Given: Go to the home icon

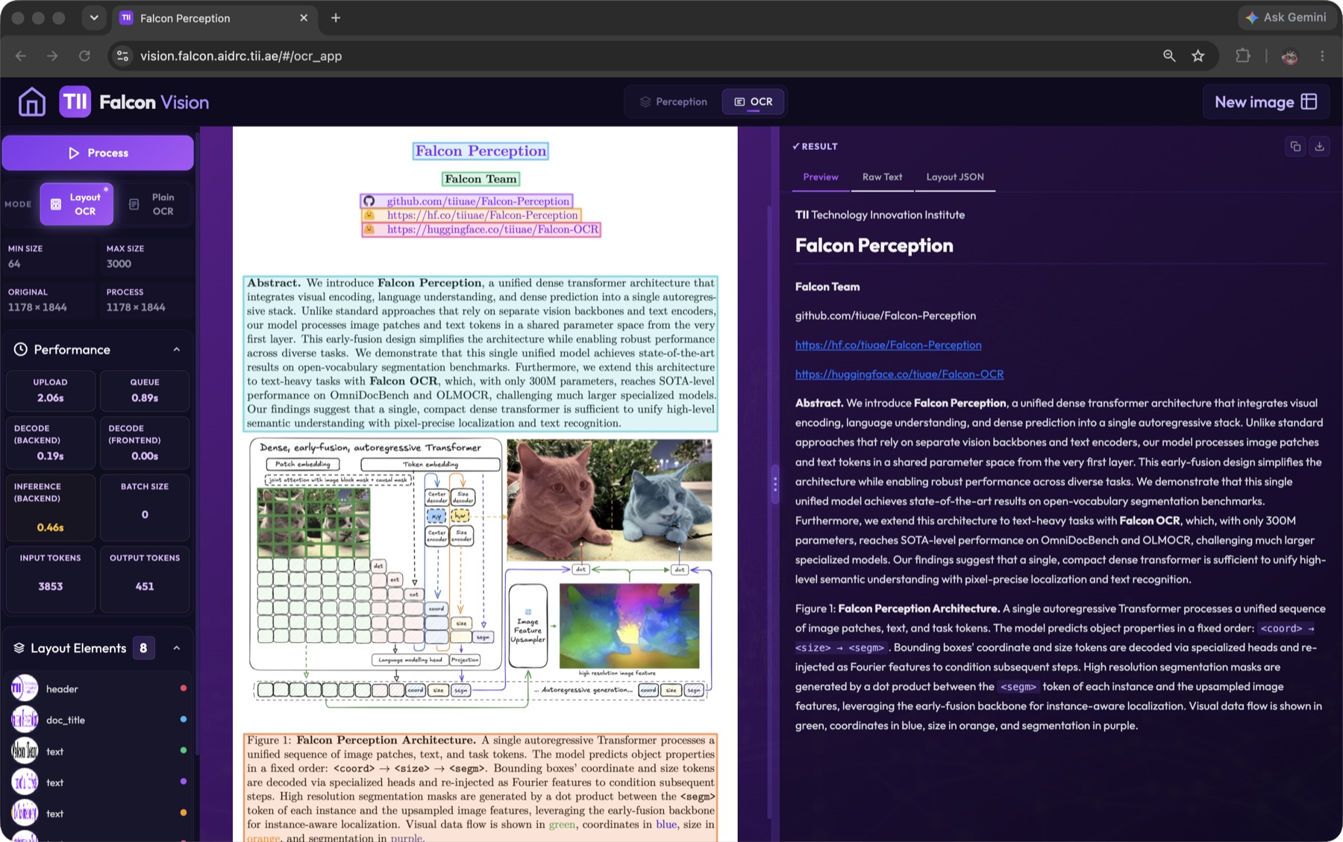Looking at the screenshot, I should point(31,102).
